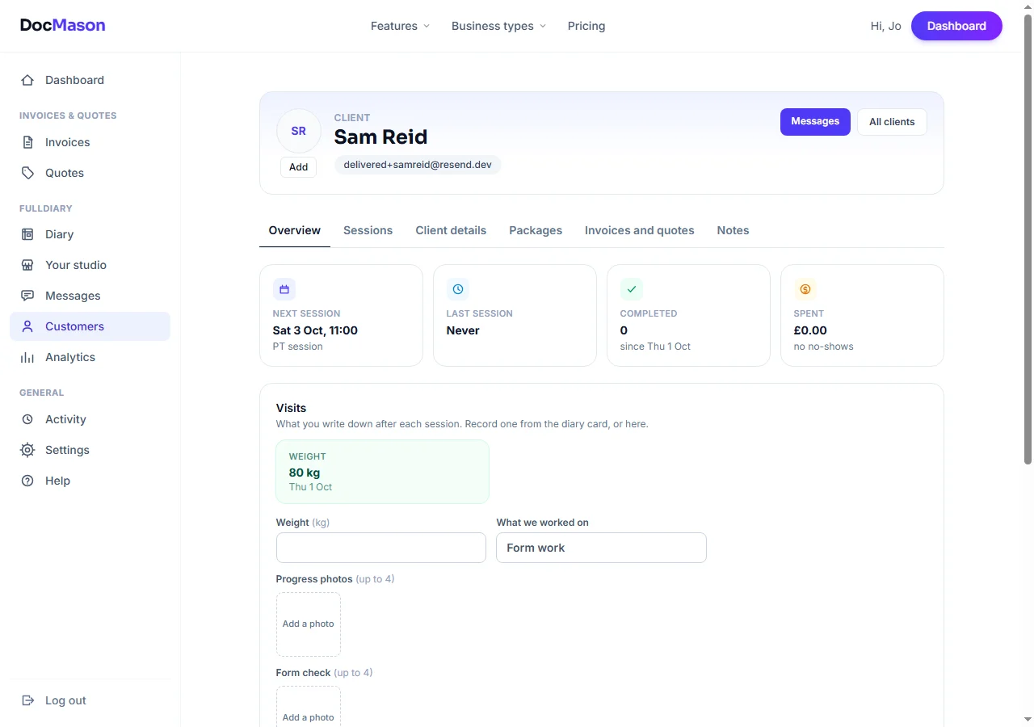The width and height of the screenshot is (1034, 727).
Task: Go back to All clients
Action: pos(892,122)
